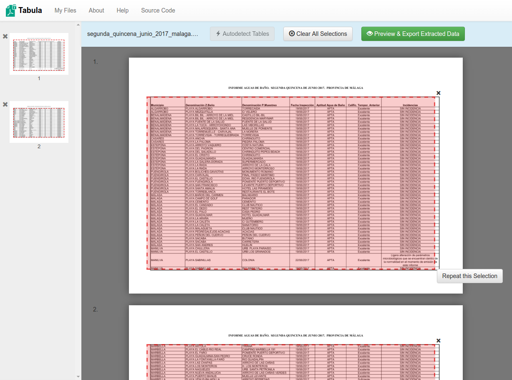Click the Tabula logo icon
Image resolution: width=512 pixels, height=380 pixels.
pos(11,10)
